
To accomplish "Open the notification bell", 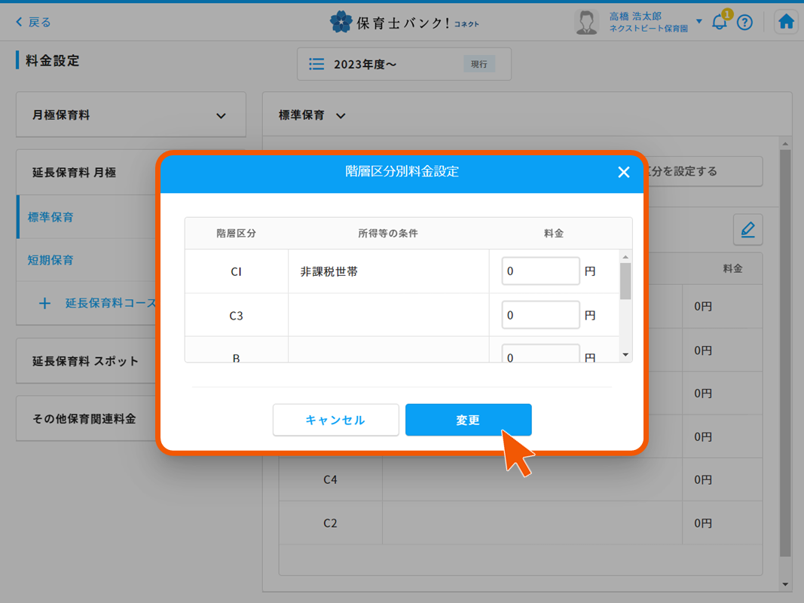I will click(x=720, y=22).
